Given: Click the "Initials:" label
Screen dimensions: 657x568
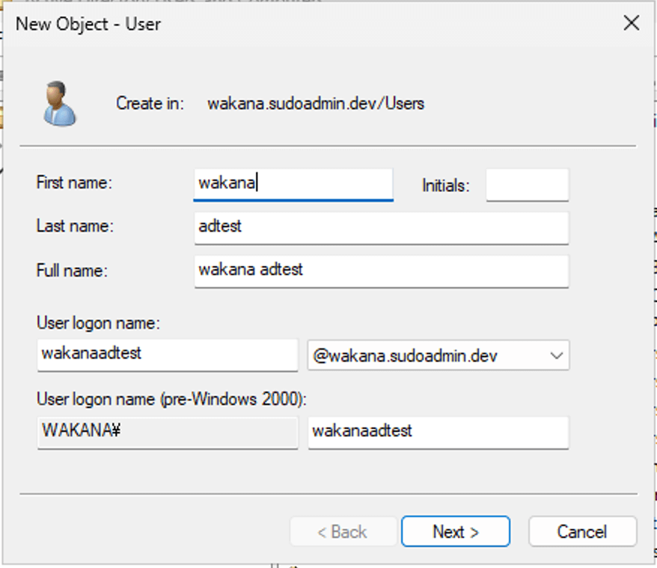Looking at the screenshot, I should coord(445,185).
